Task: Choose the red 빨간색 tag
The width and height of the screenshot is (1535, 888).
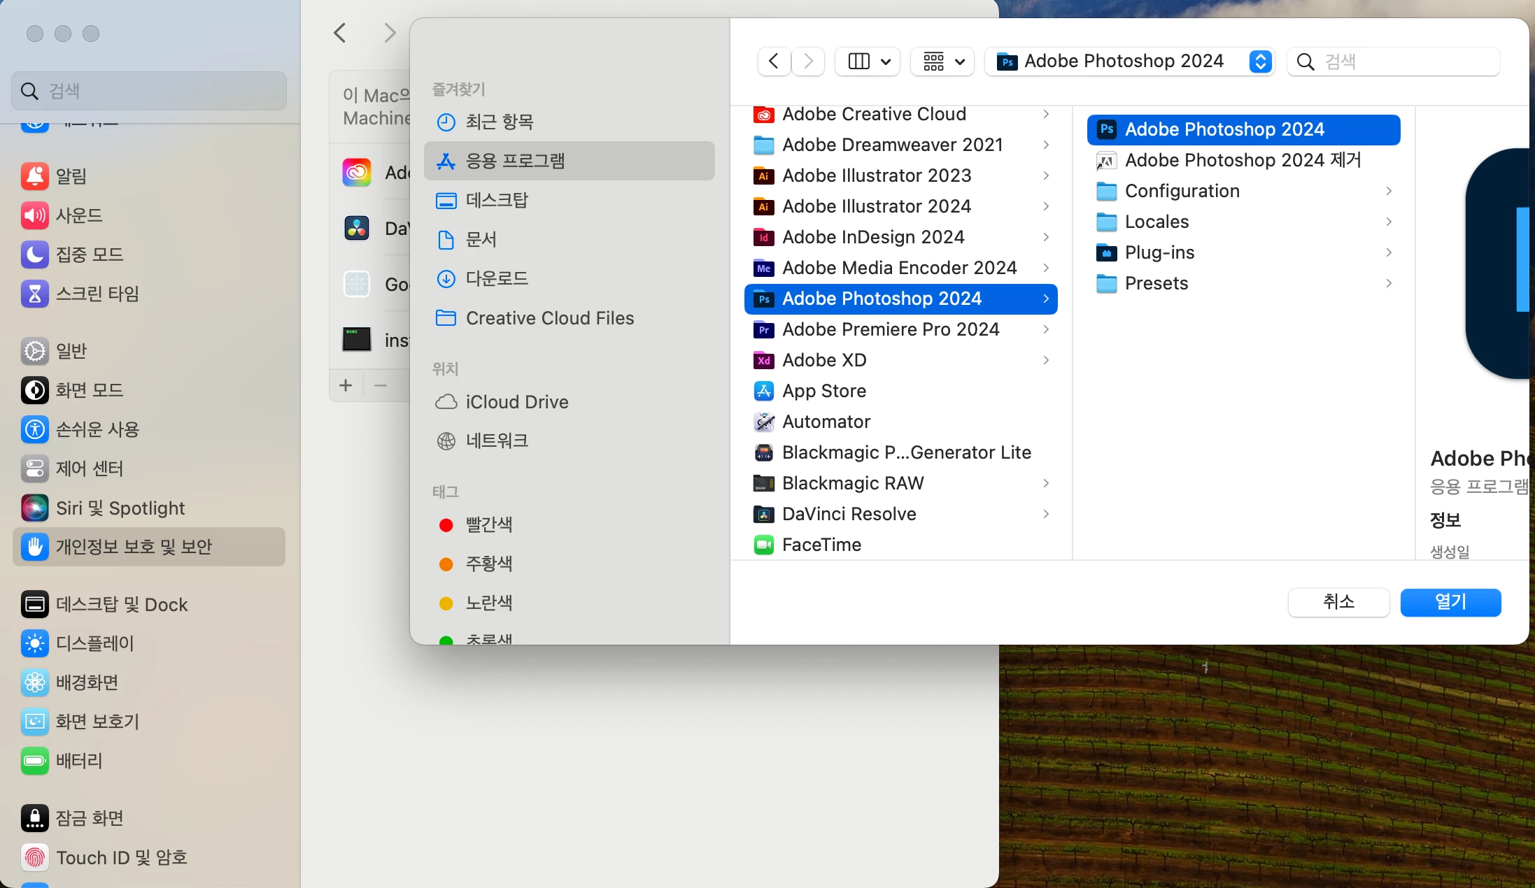Action: (488, 524)
